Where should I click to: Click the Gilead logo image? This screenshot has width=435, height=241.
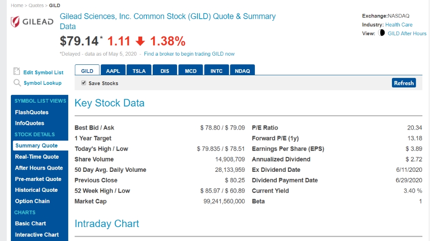(x=32, y=21)
